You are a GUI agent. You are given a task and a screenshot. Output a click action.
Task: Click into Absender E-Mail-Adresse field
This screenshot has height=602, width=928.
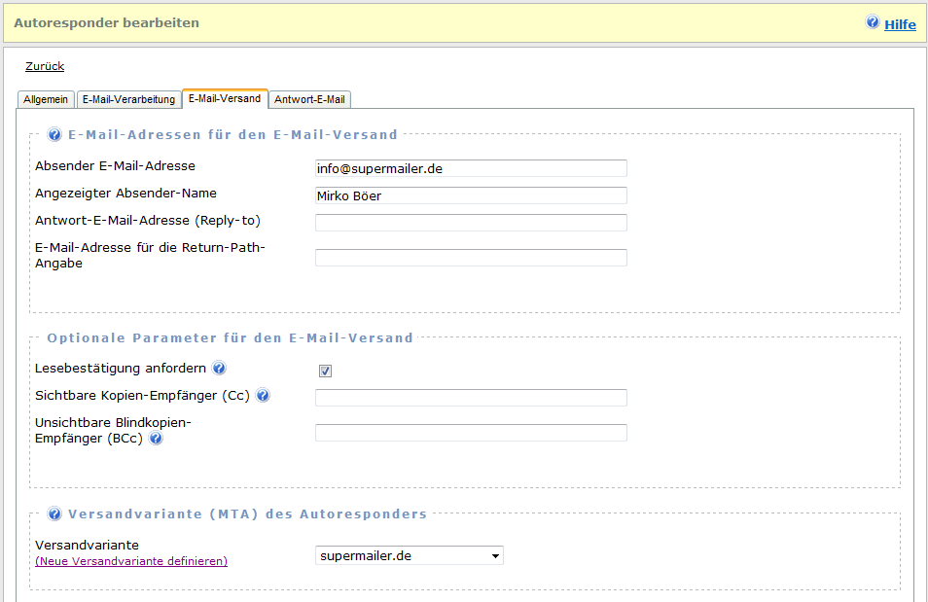(x=471, y=168)
